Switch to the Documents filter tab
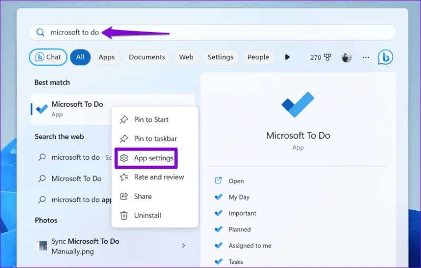Image resolution: width=421 pixels, height=268 pixels. coord(147,57)
